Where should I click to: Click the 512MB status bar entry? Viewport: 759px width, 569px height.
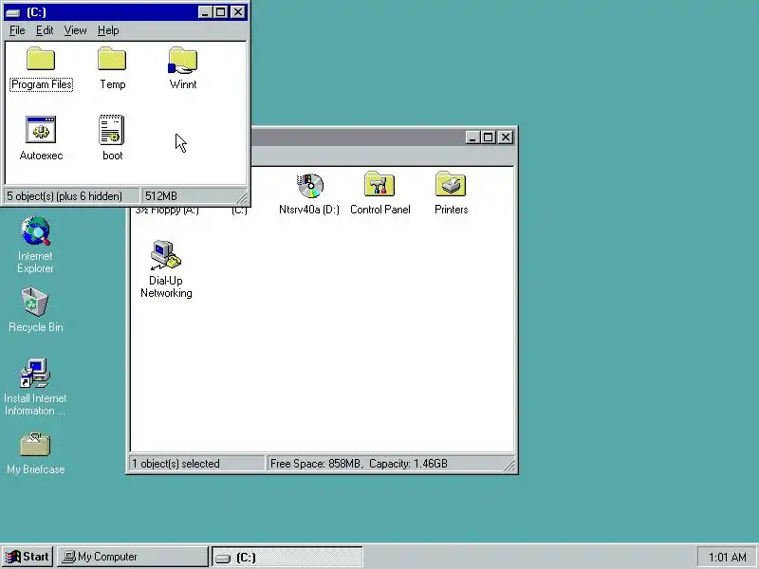coord(193,196)
